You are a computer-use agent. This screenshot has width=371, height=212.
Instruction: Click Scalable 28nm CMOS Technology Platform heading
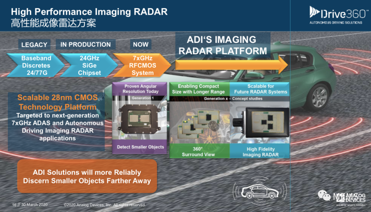coord(57,102)
